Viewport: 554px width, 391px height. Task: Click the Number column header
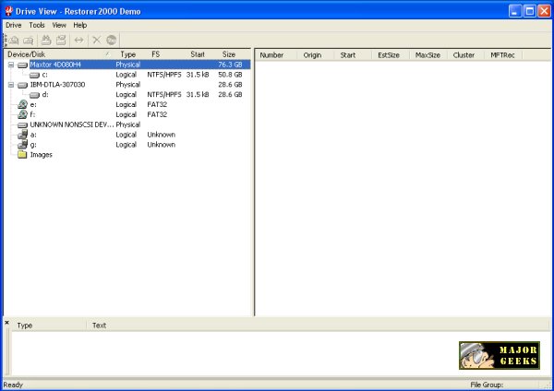[x=276, y=55]
